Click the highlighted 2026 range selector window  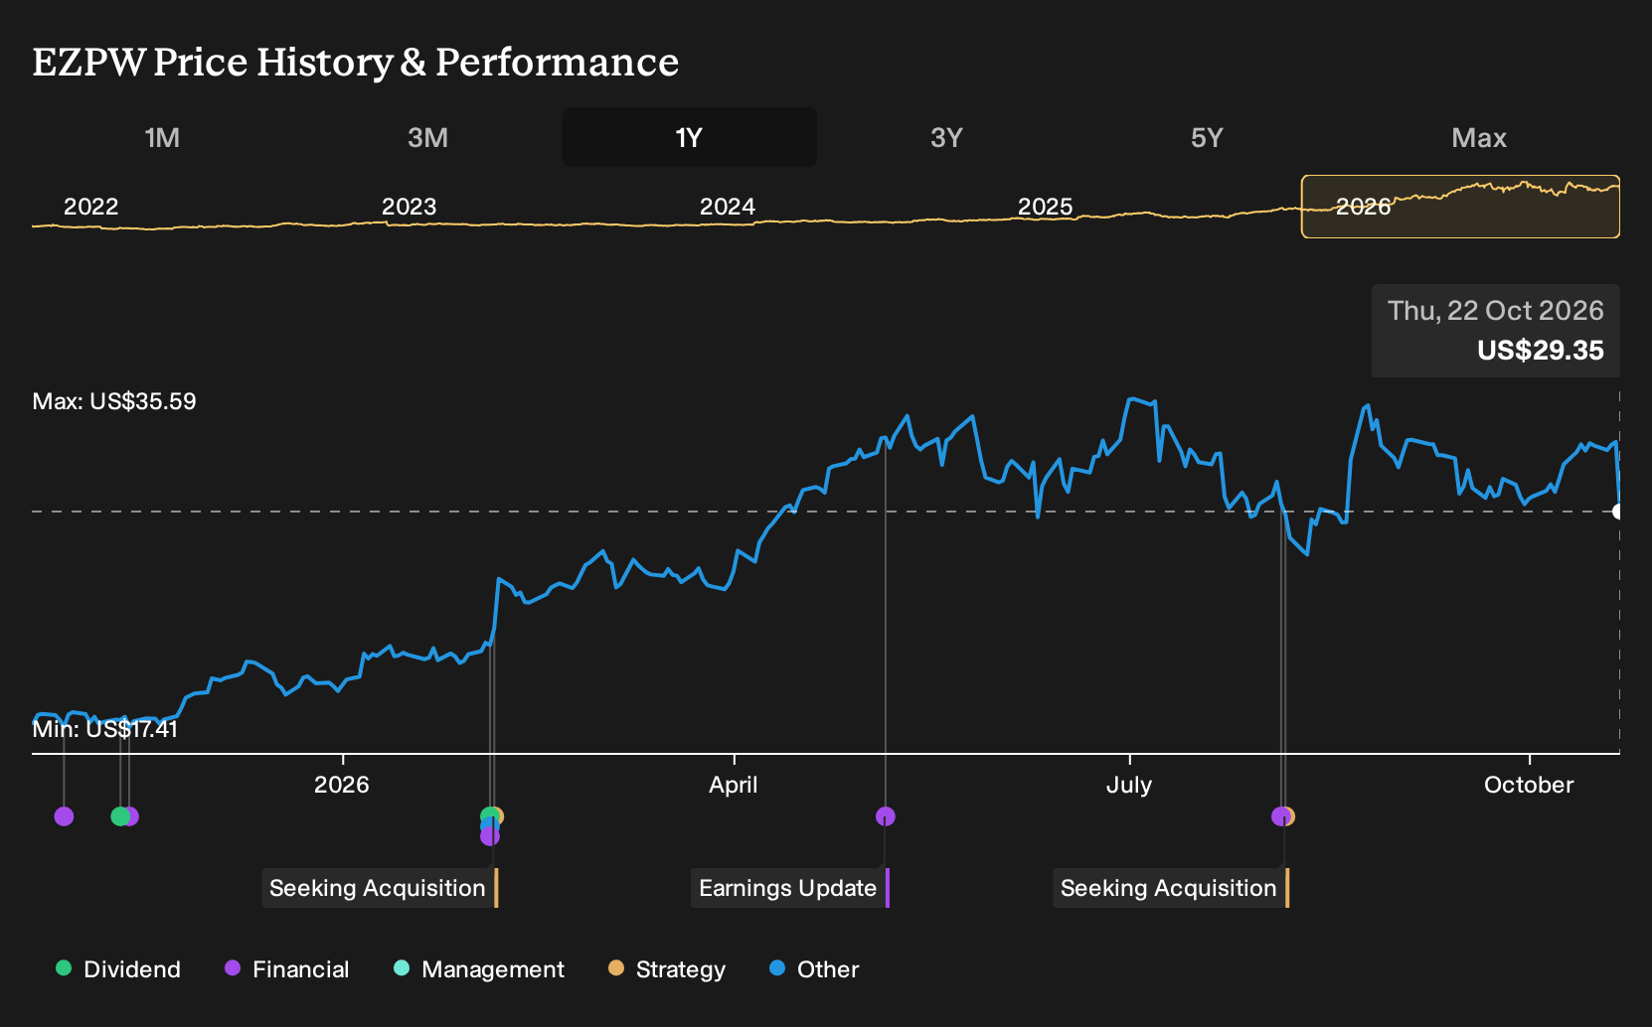click(x=1460, y=207)
